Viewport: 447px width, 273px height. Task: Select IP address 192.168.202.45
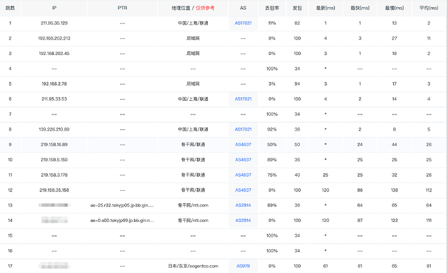(x=54, y=54)
